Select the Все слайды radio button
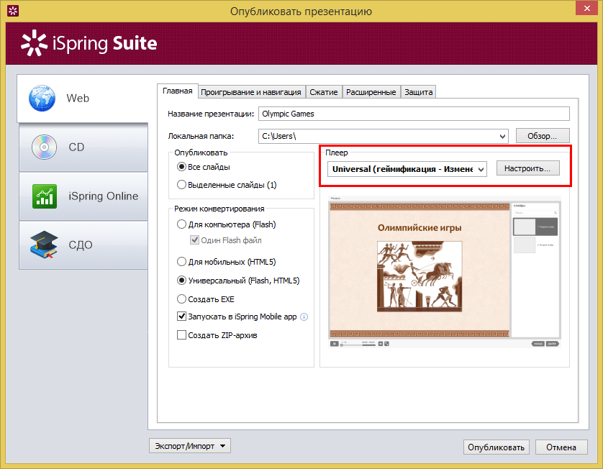This screenshot has width=603, height=469. pos(181,167)
